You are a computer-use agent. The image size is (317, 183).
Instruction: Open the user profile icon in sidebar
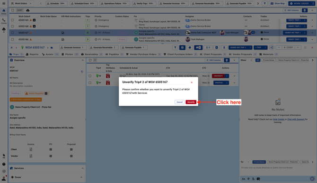4,178
